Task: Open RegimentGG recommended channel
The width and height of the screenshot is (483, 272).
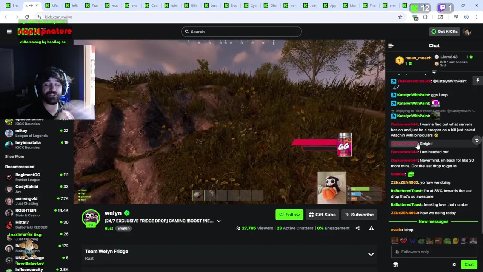Action: point(37,177)
